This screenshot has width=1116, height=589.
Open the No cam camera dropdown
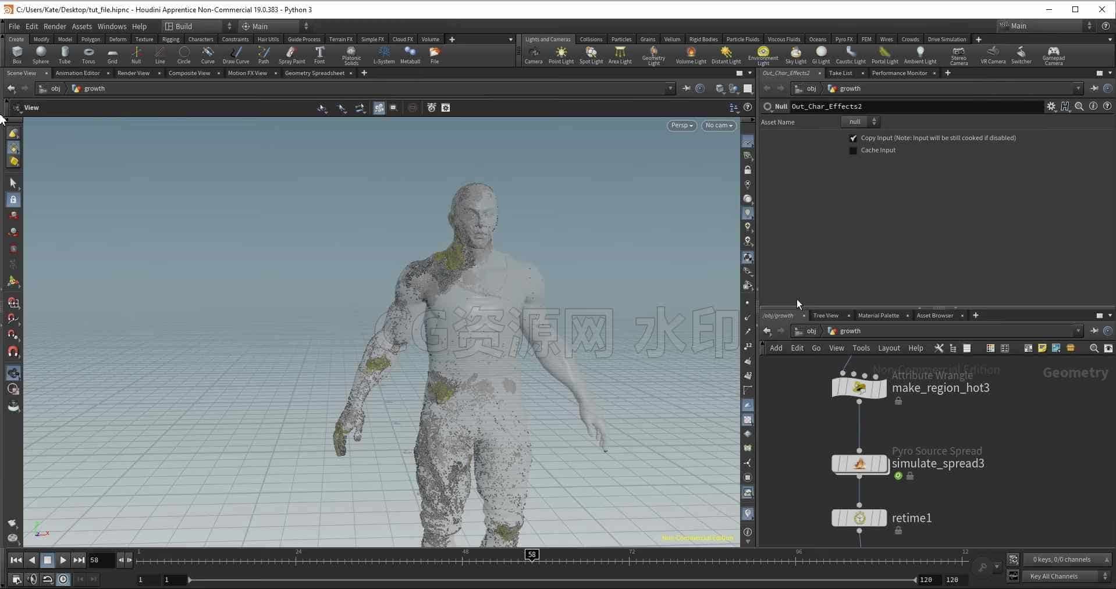click(719, 126)
